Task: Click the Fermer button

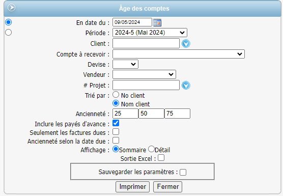Action: pyautogui.click(x=167, y=187)
